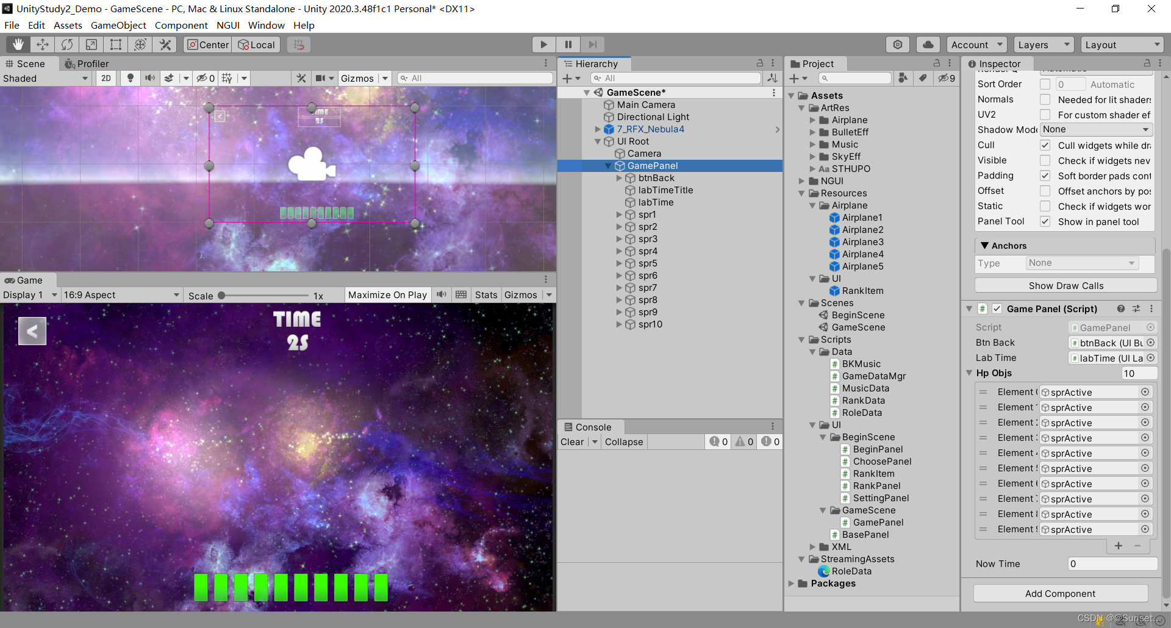Click back arrow button in Game view

(32, 331)
